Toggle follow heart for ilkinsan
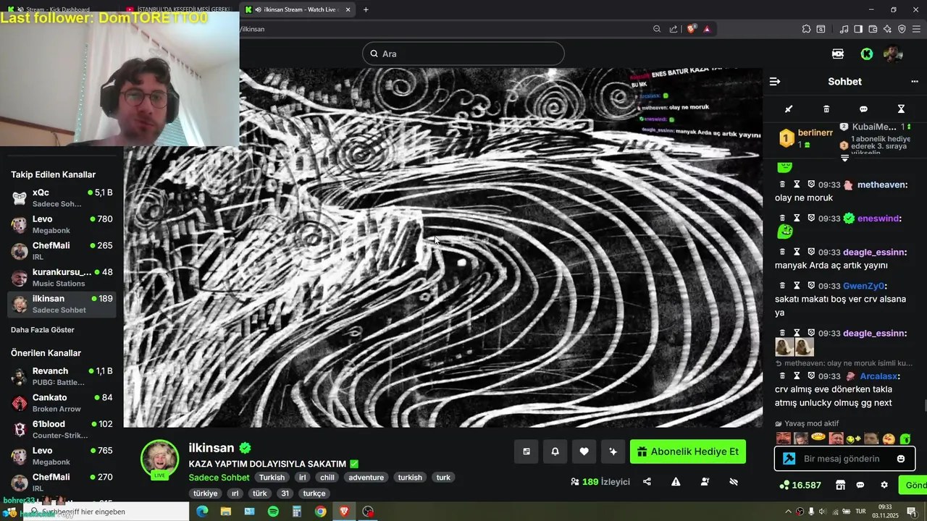The height and width of the screenshot is (521, 927). [584, 452]
